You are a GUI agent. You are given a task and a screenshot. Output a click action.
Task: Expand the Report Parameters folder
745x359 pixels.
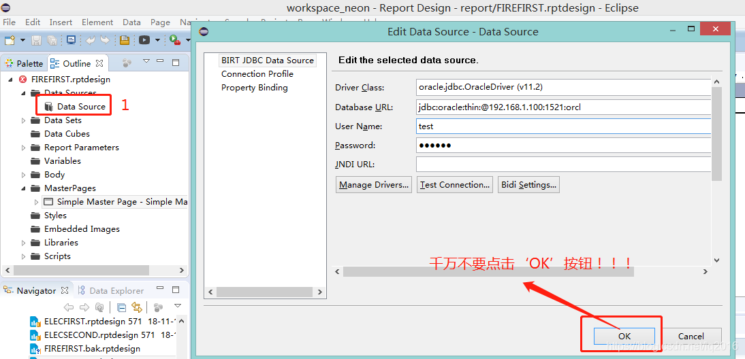click(x=24, y=148)
